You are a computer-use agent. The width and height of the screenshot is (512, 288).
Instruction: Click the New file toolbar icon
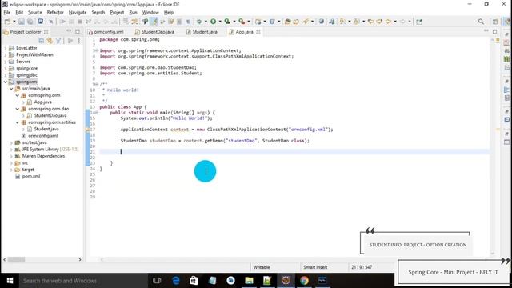[7, 22]
